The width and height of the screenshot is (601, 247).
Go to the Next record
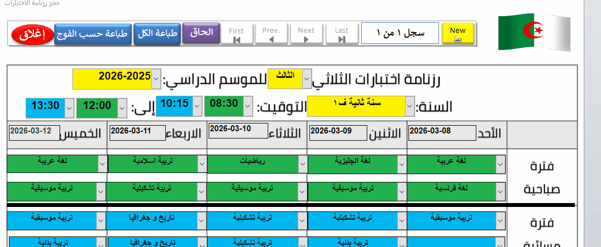click(x=306, y=34)
